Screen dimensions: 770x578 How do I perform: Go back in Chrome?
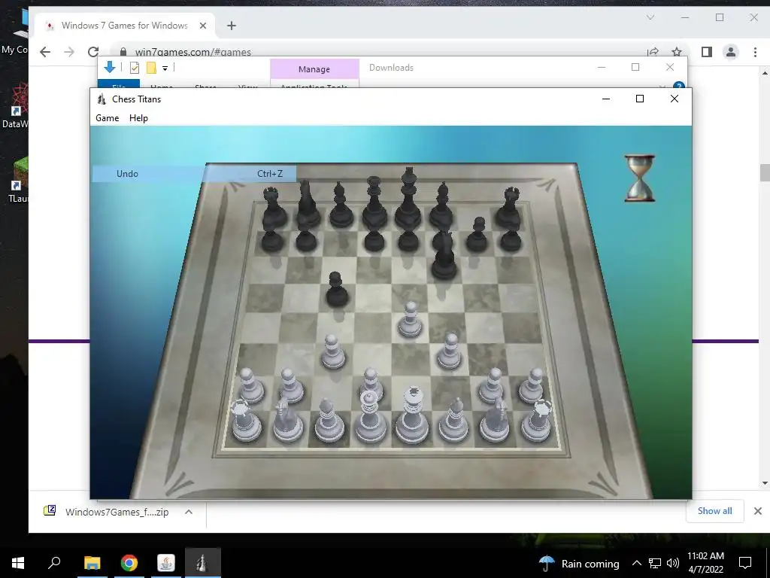[45, 52]
